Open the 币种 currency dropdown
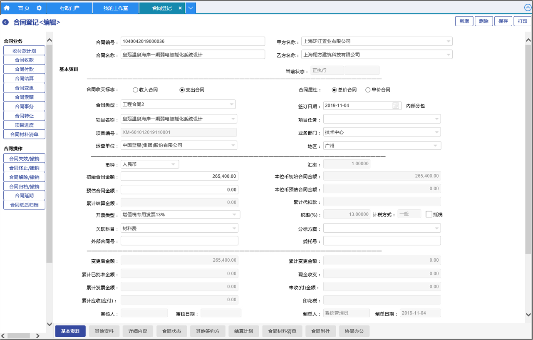The image size is (533, 340). click(173, 164)
